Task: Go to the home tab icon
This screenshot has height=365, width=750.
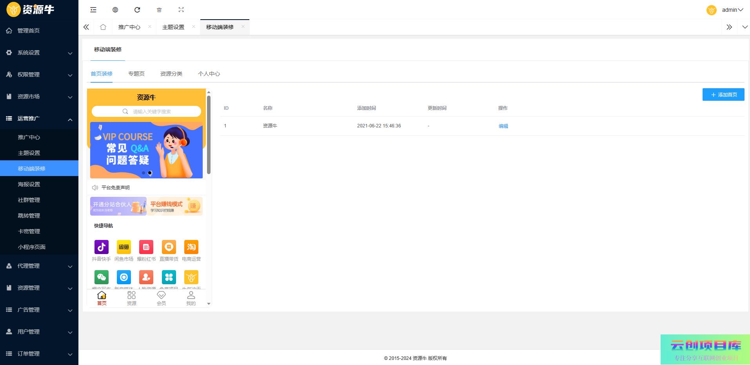Action: [103, 27]
